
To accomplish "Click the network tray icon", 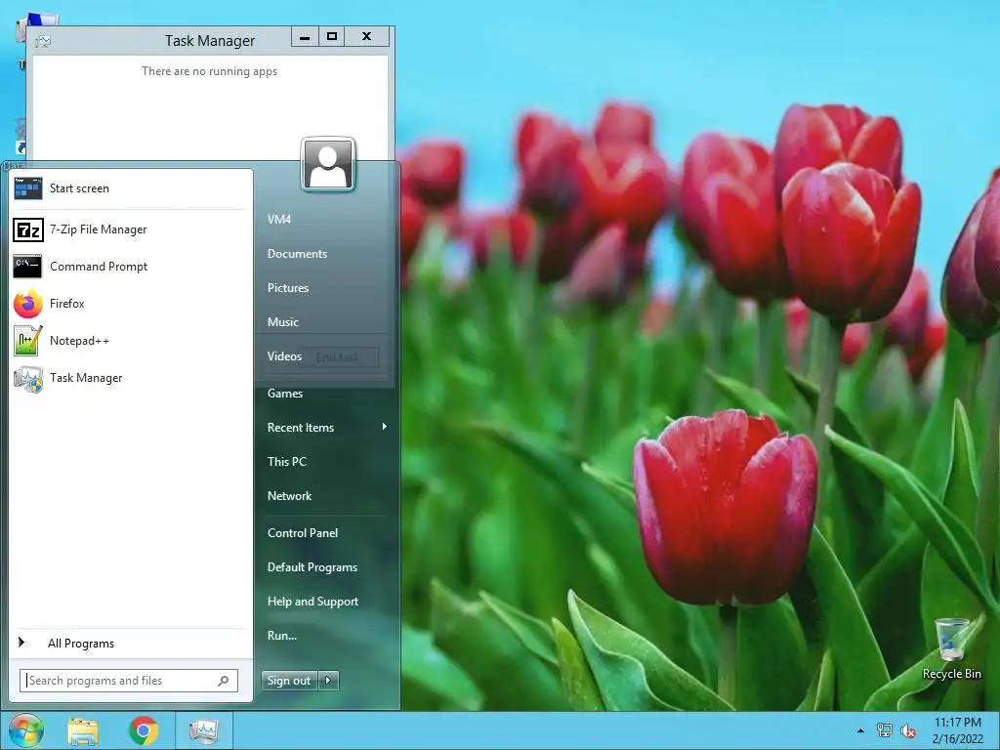I will click(885, 730).
